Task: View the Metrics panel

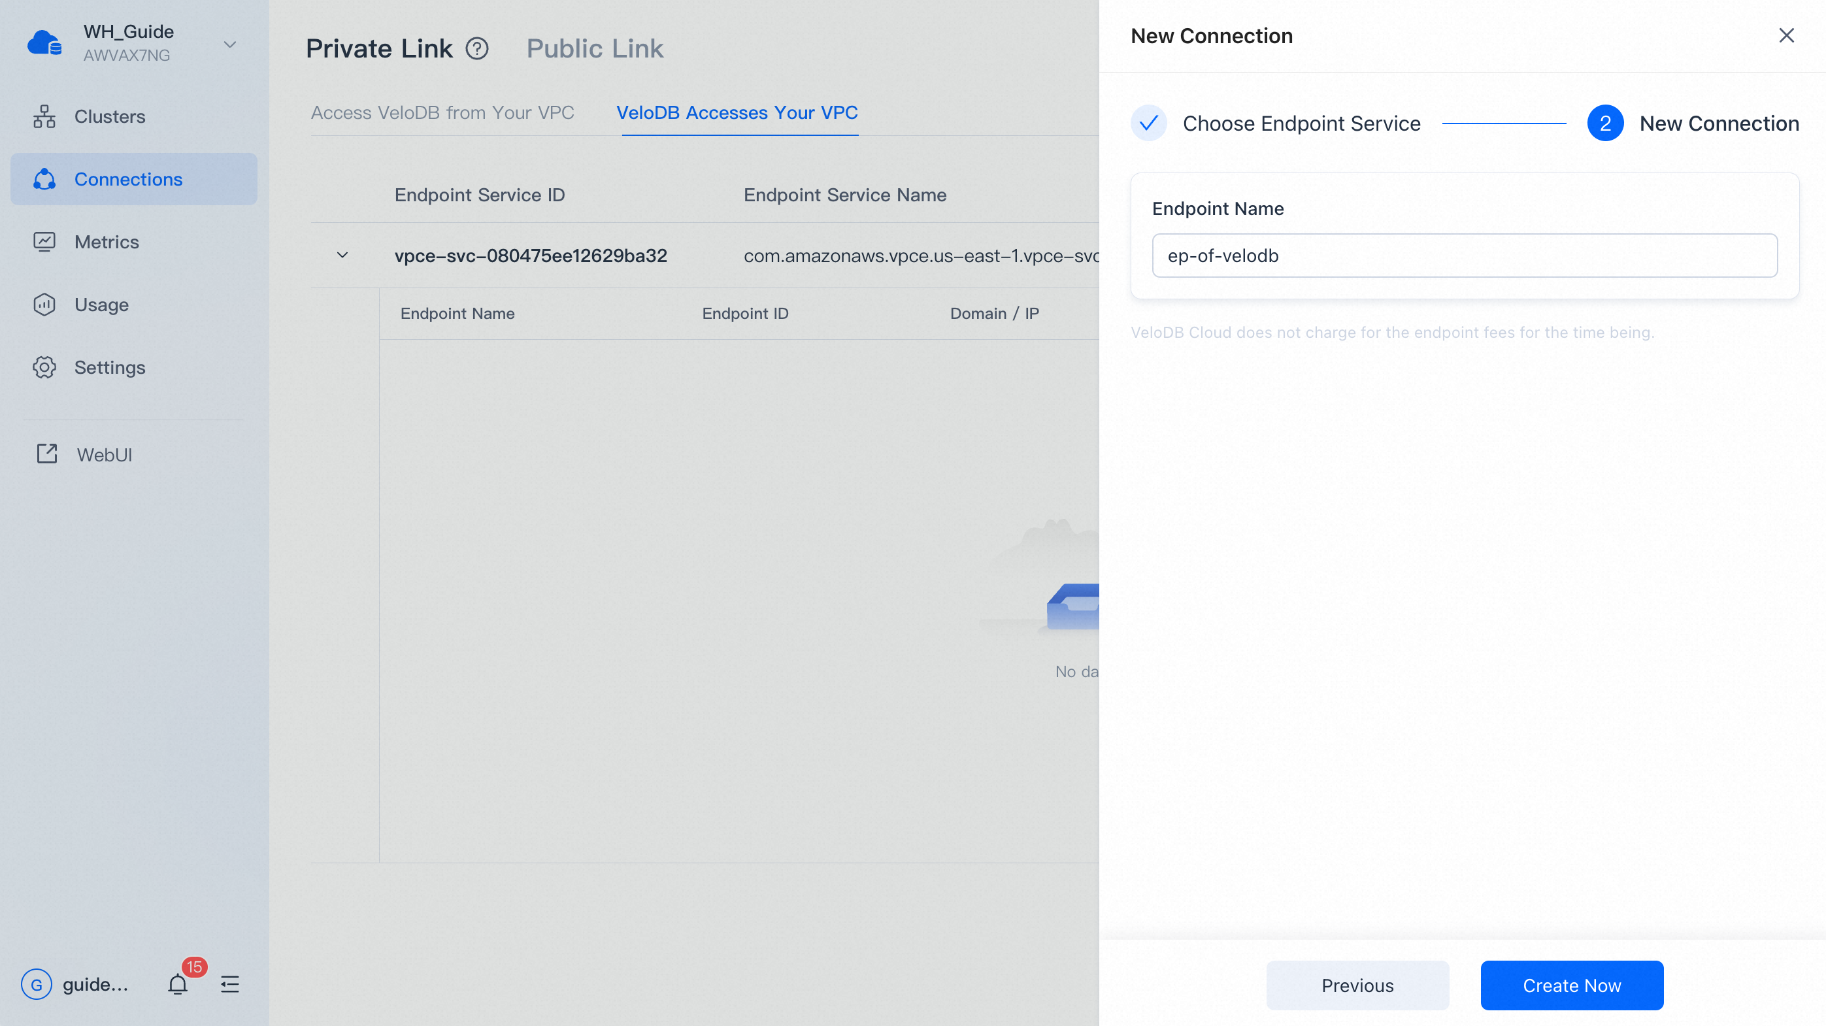Action: [107, 242]
